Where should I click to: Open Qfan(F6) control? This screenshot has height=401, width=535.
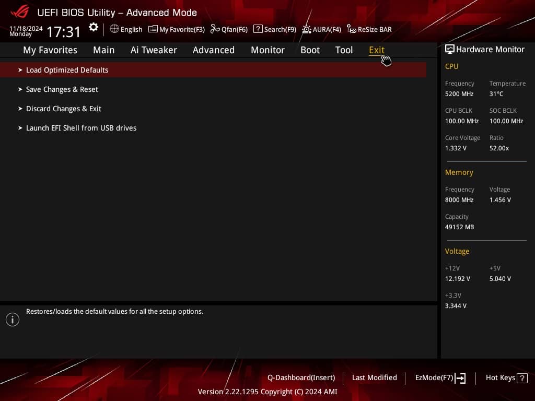[x=235, y=30]
